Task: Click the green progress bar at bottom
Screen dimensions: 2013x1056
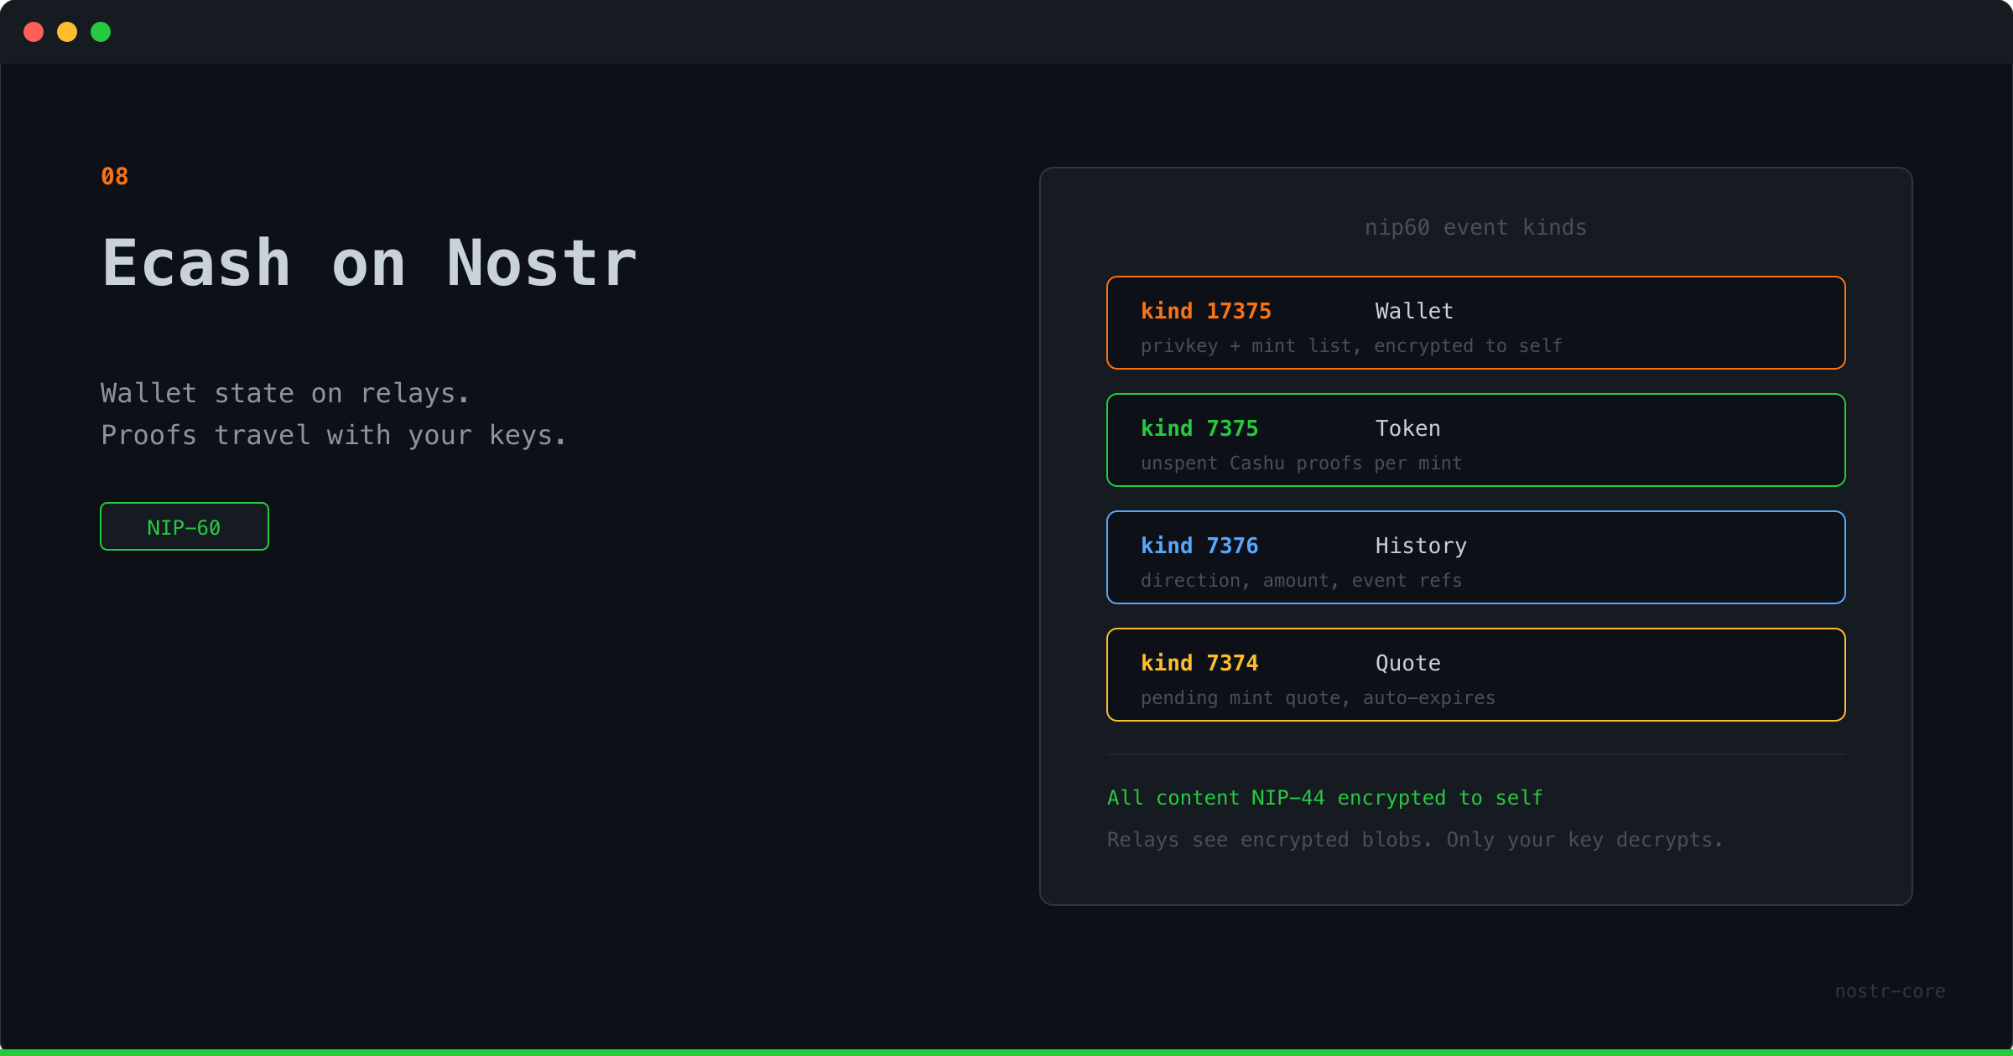Action: coord(1006,1051)
